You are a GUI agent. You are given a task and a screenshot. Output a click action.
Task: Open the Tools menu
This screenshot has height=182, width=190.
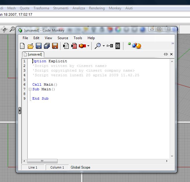[x=78, y=38]
